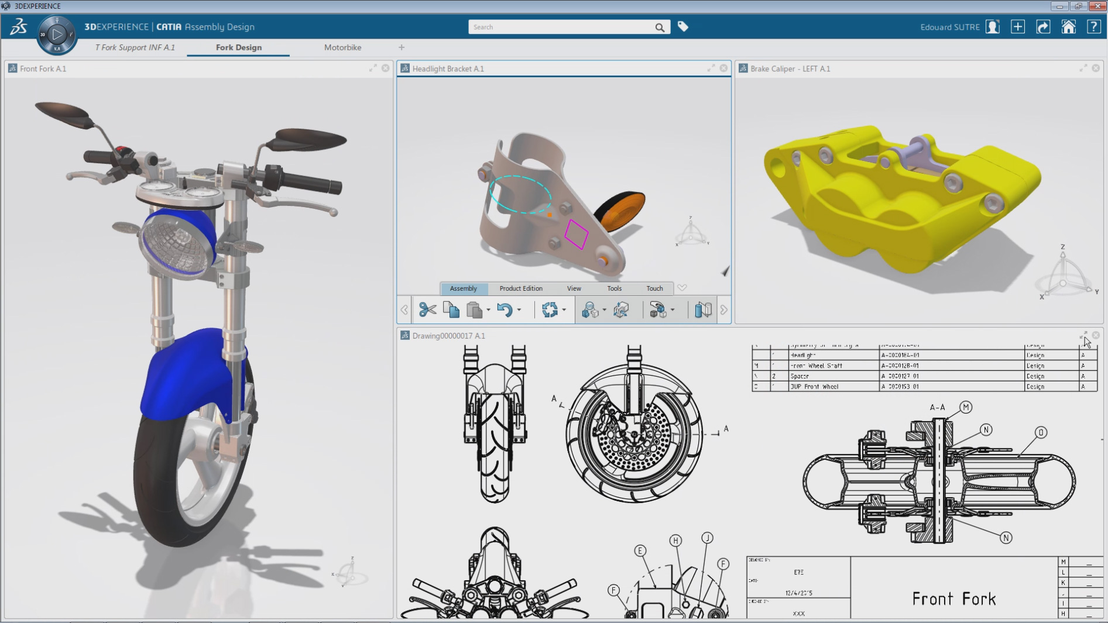
Task: Click the orange turn signal on bracket
Action: point(620,211)
